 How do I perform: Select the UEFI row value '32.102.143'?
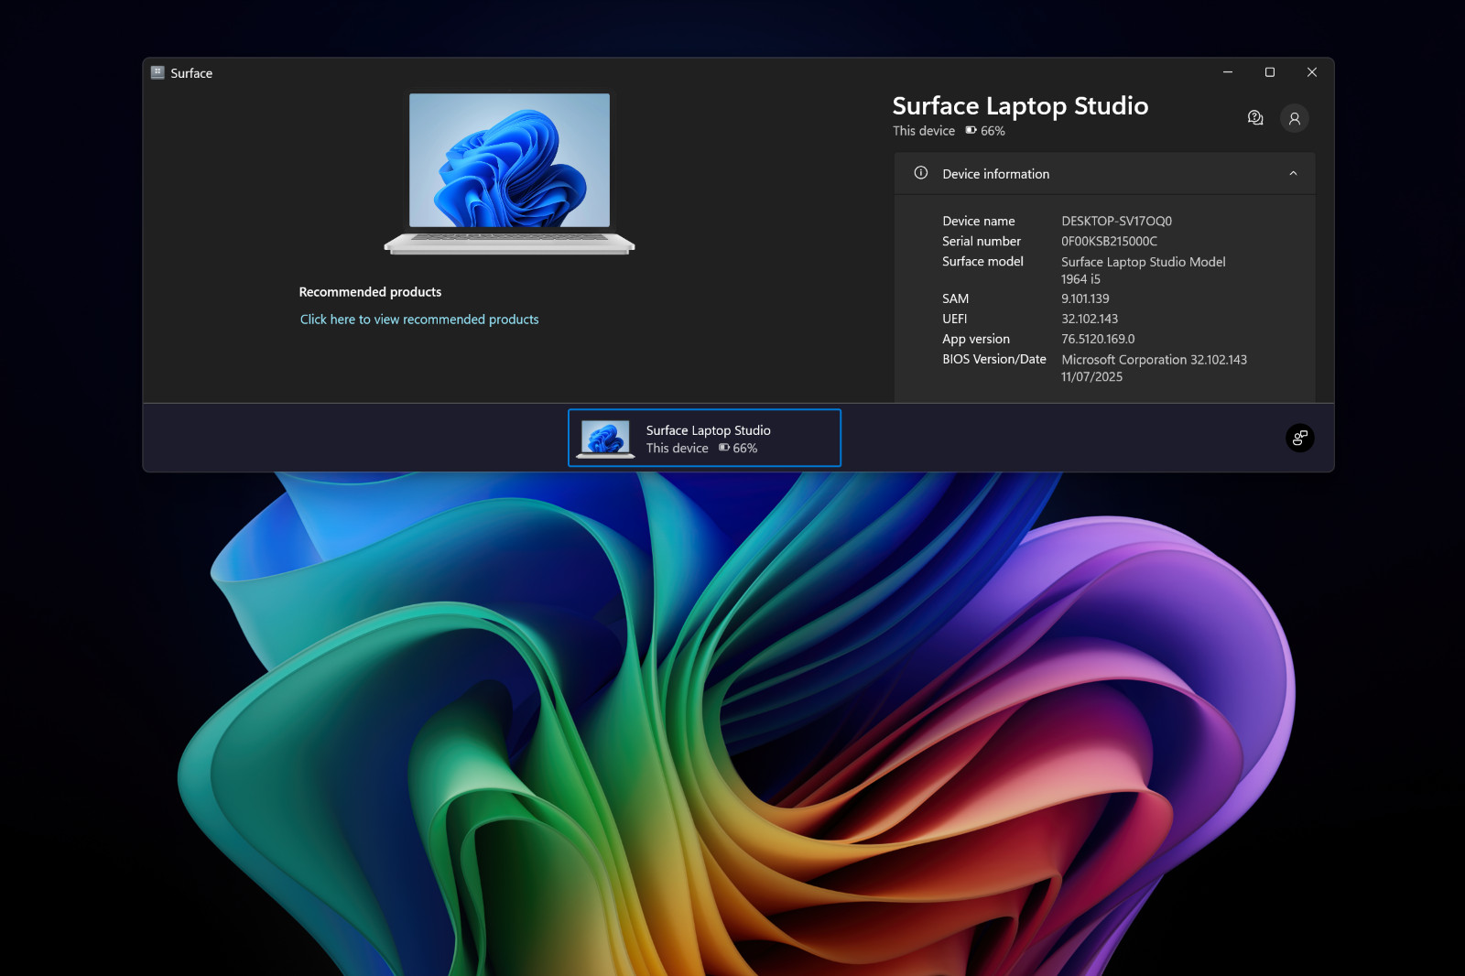coord(1090,319)
